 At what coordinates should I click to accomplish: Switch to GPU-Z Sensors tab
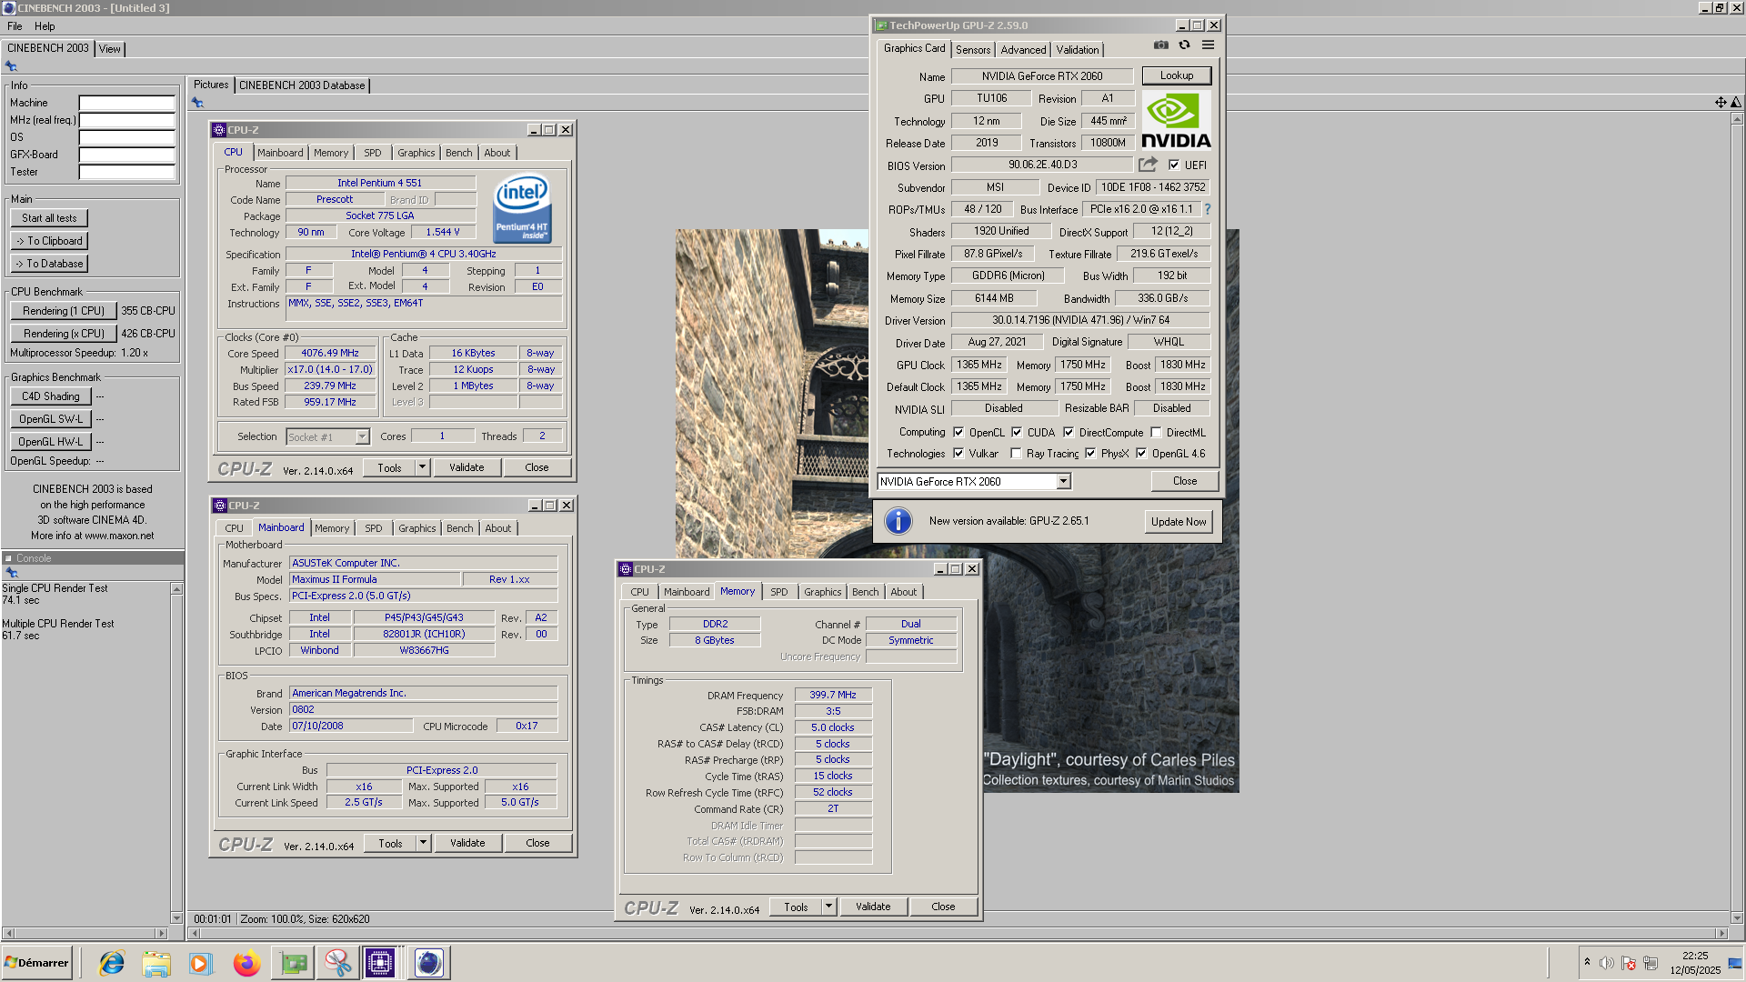click(x=972, y=50)
